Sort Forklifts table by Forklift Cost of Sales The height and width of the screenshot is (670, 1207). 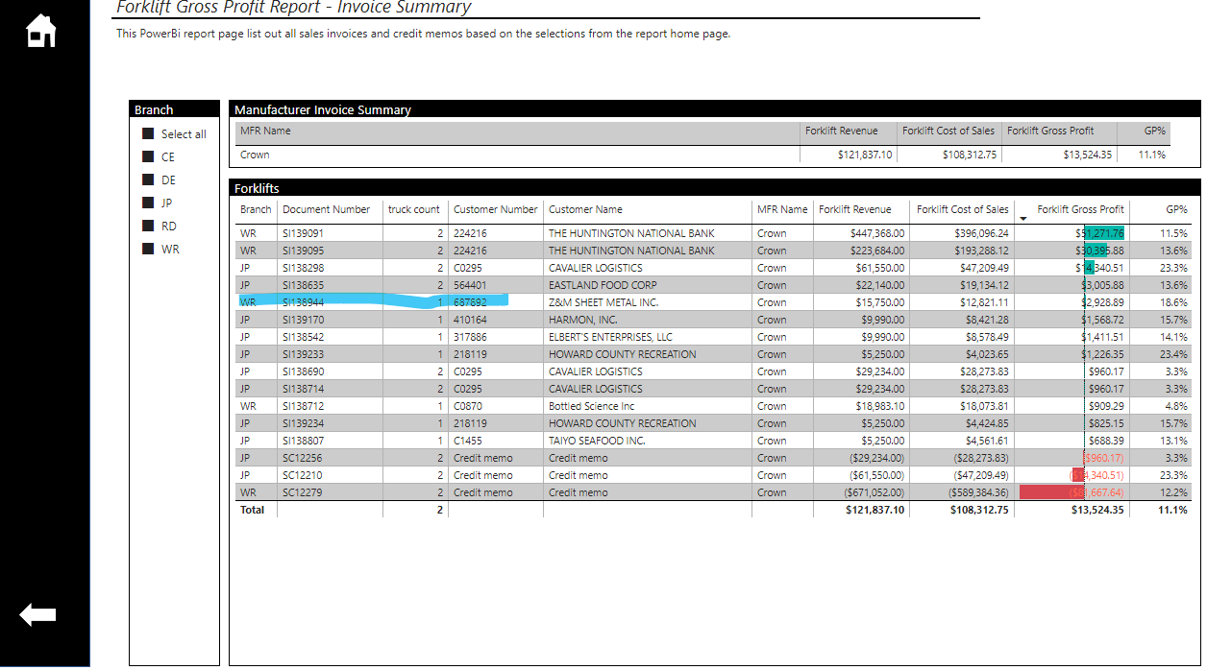963,209
